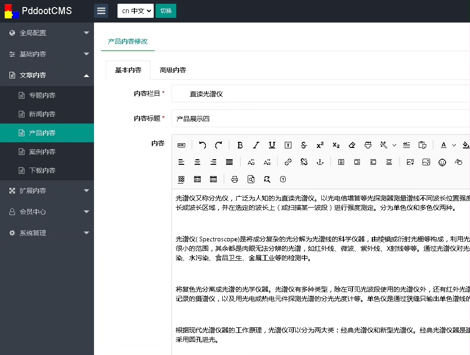Image resolution: width=470 pixels, height=355 pixels.
Task: Insert a hyperlink with the link icon
Action: (x=288, y=162)
